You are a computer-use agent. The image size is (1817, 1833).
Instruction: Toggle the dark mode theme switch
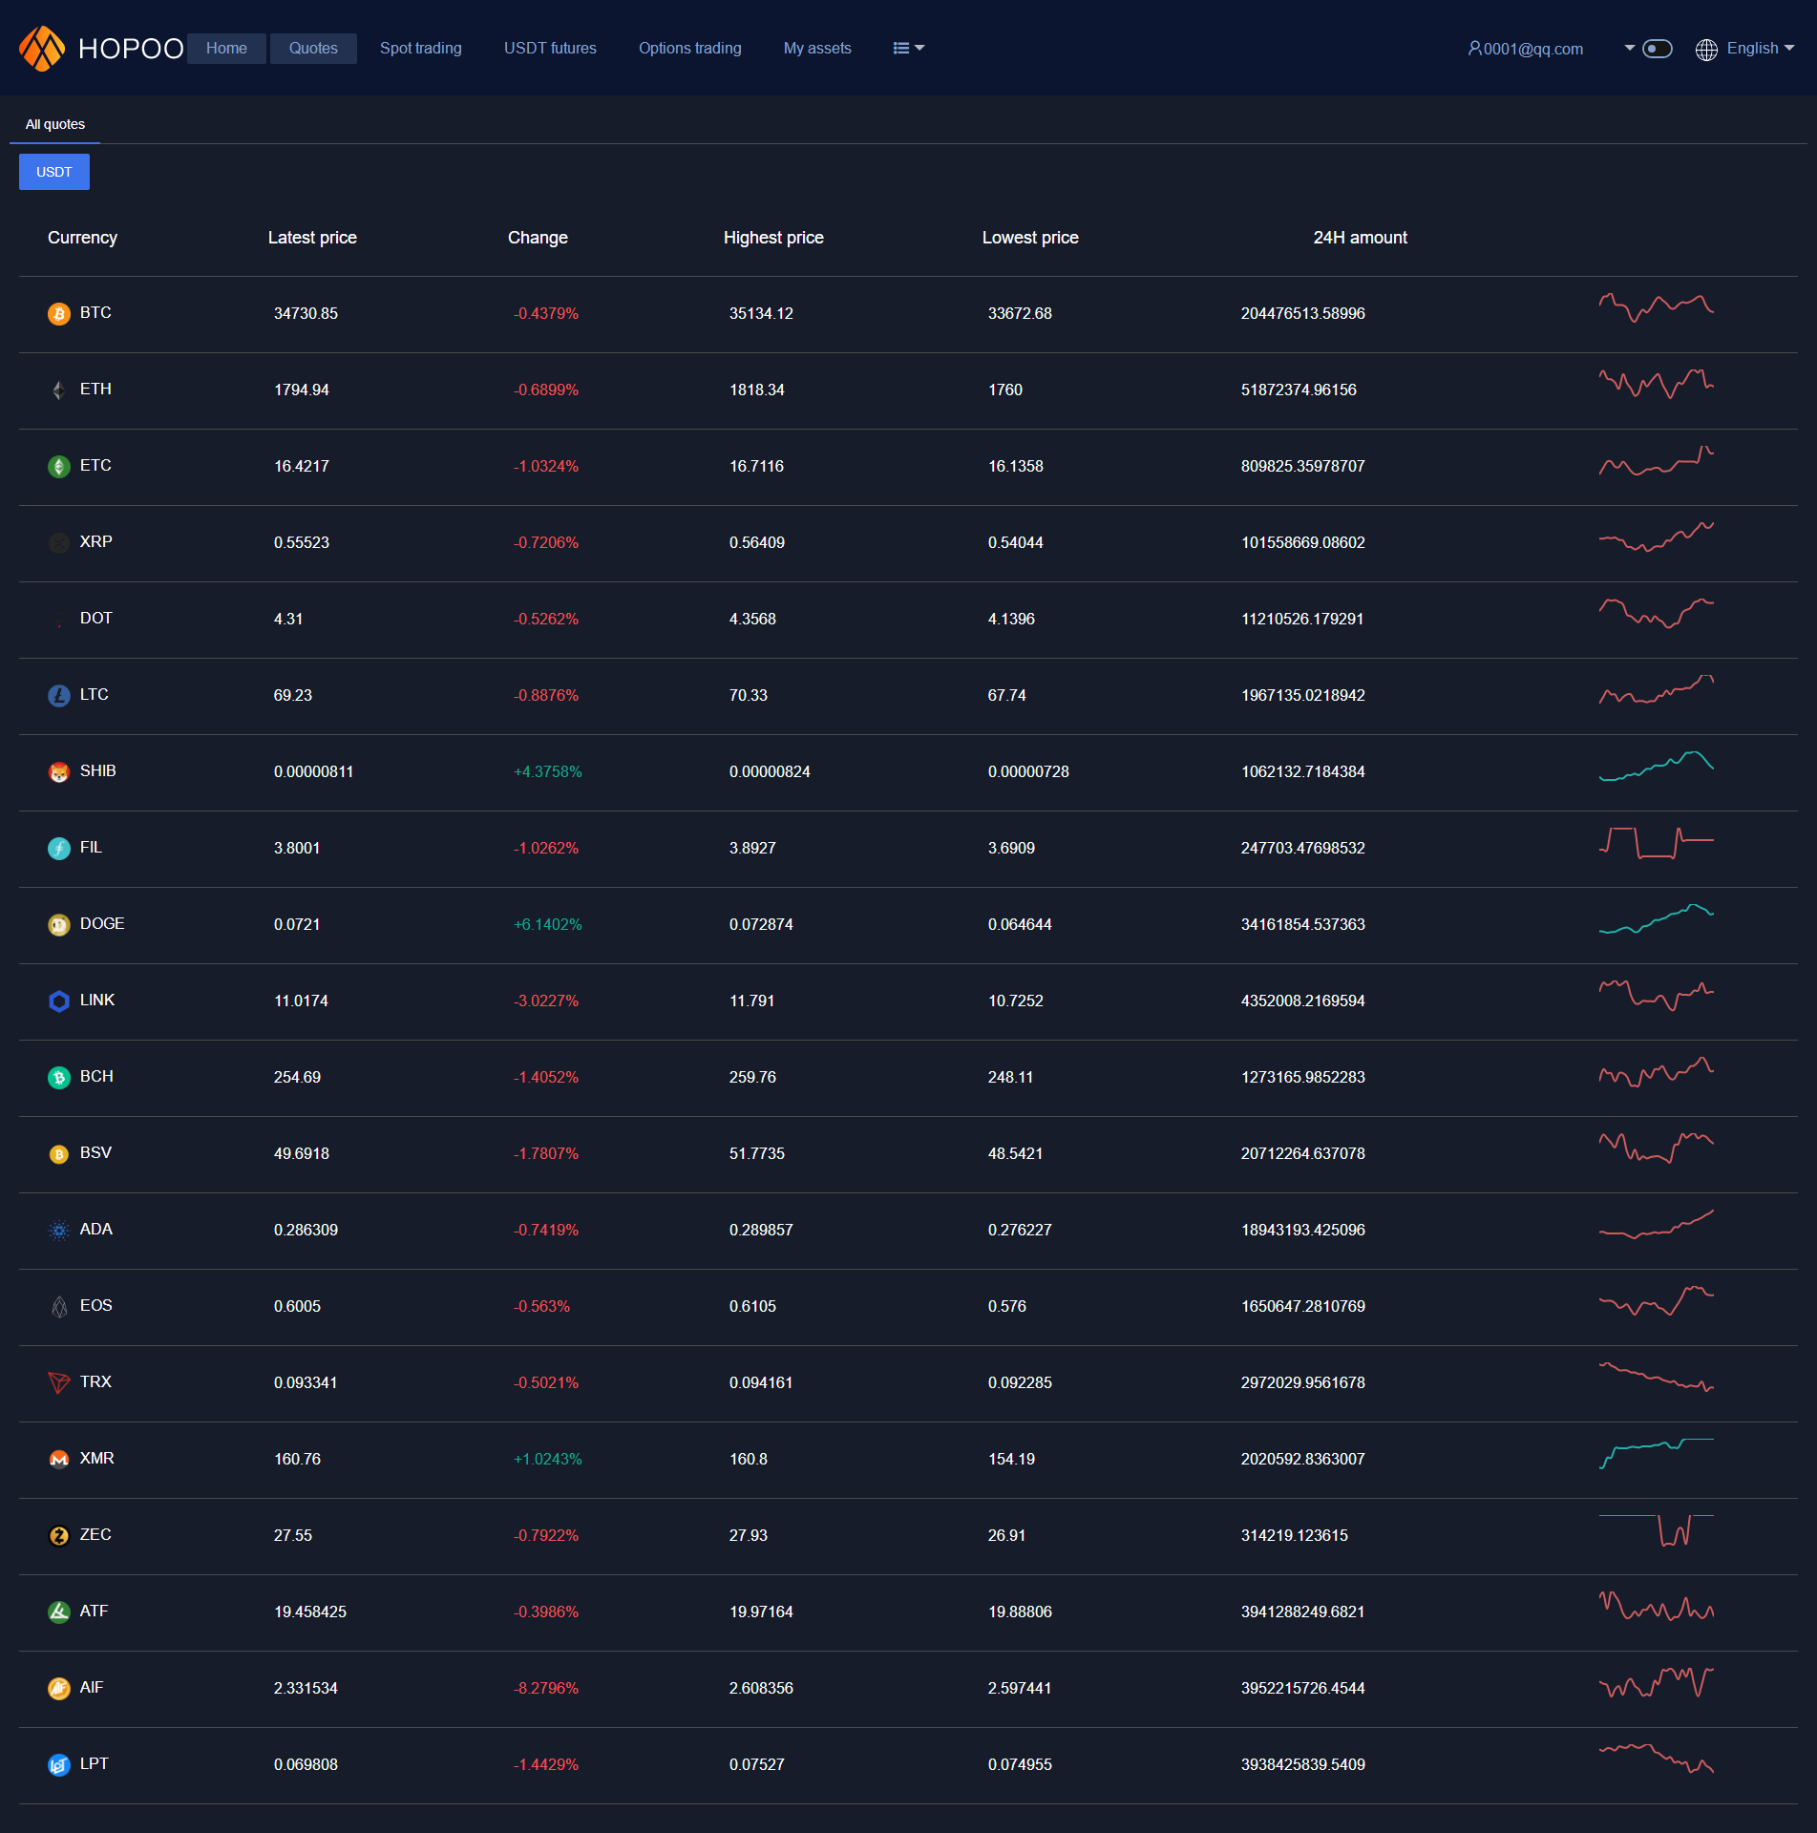coord(1658,49)
